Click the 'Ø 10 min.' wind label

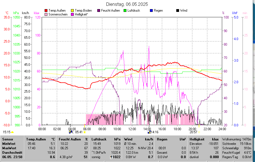(x=130, y=144)
